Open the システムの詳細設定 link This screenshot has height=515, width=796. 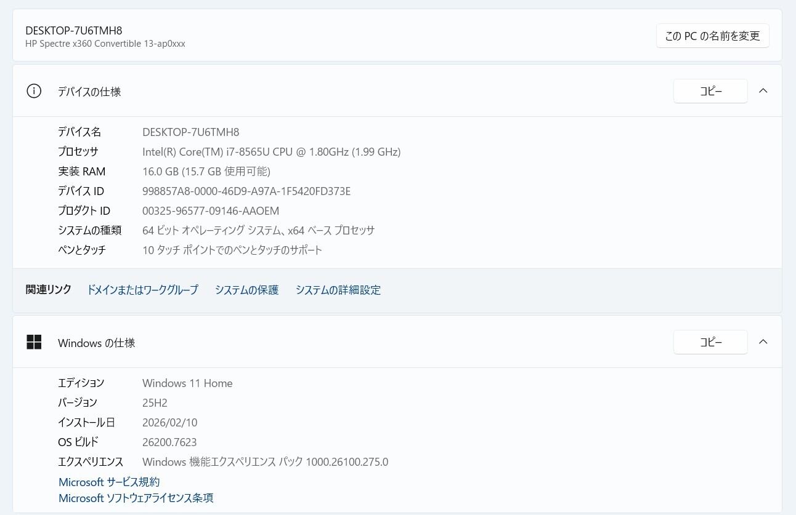[x=338, y=290]
